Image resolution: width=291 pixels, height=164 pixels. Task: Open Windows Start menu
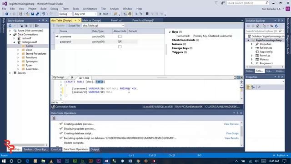pyautogui.click(x=4, y=161)
